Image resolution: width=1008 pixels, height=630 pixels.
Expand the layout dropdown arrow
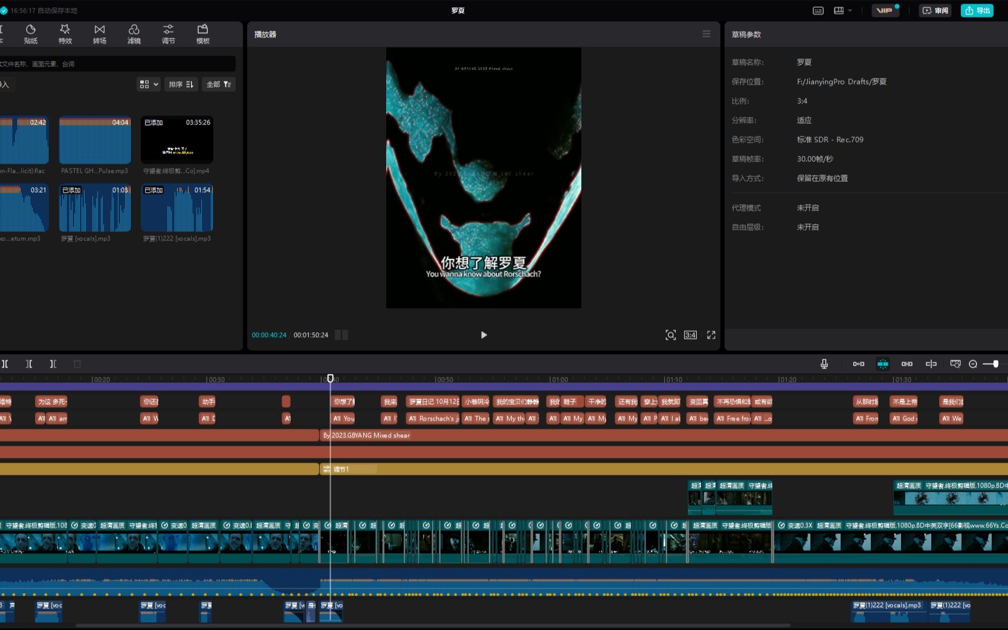pyautogui.click(x=850, y=10)
